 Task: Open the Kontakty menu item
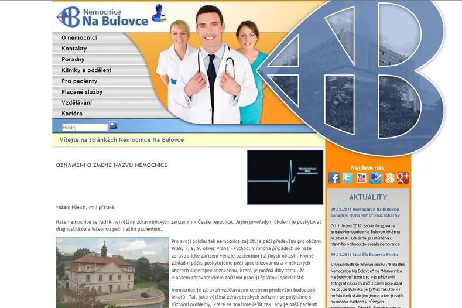74,49
